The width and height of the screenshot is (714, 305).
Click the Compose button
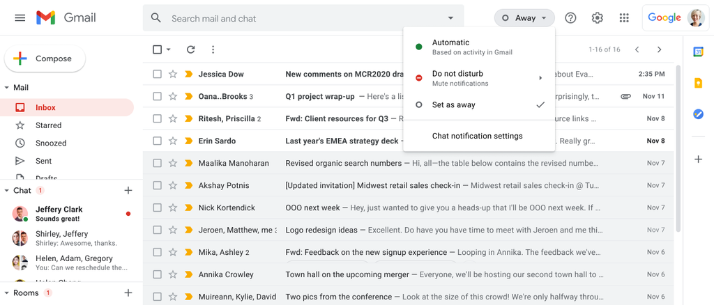pyautogui.click(x=45, y=58)
